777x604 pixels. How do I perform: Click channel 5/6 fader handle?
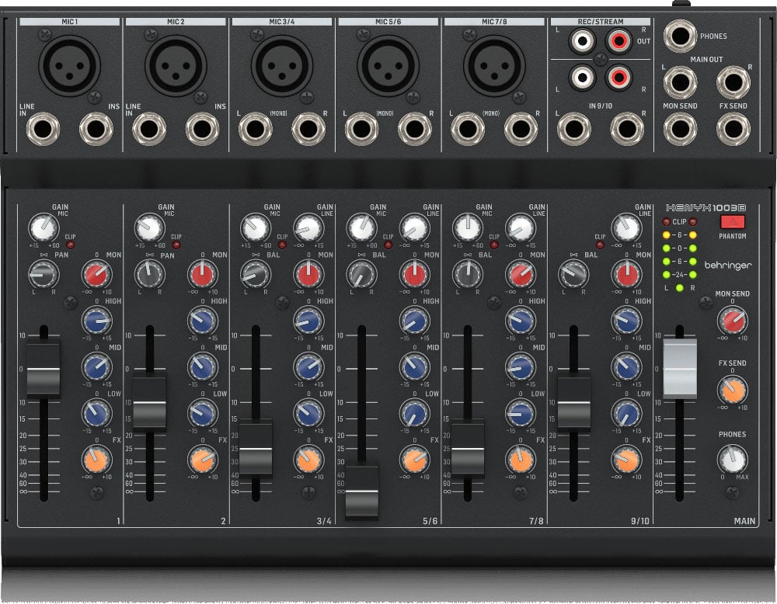point(362,491)
